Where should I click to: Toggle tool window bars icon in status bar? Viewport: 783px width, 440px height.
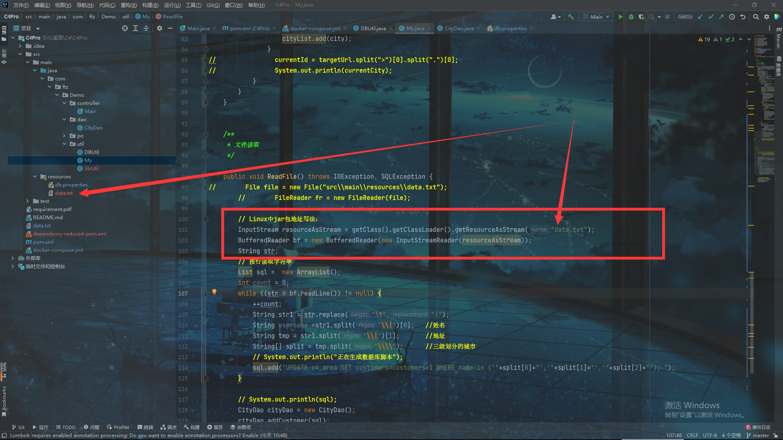coord(4,436)
